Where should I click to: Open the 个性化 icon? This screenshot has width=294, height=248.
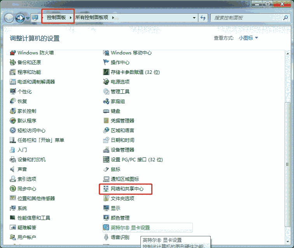coord(12,91)
